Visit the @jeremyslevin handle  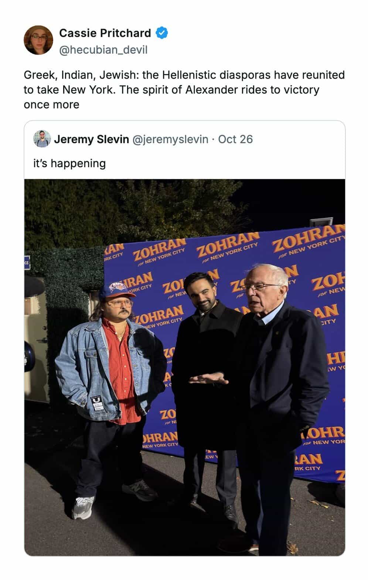point(170,139)
